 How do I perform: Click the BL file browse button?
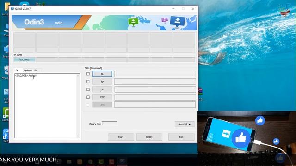pos(102,74)
